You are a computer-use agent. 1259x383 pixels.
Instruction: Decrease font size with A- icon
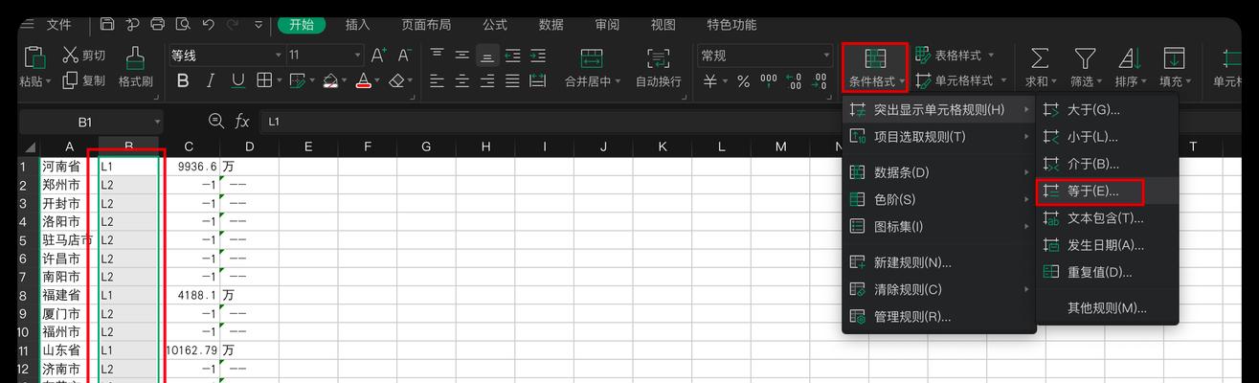[x=404, y=56]
